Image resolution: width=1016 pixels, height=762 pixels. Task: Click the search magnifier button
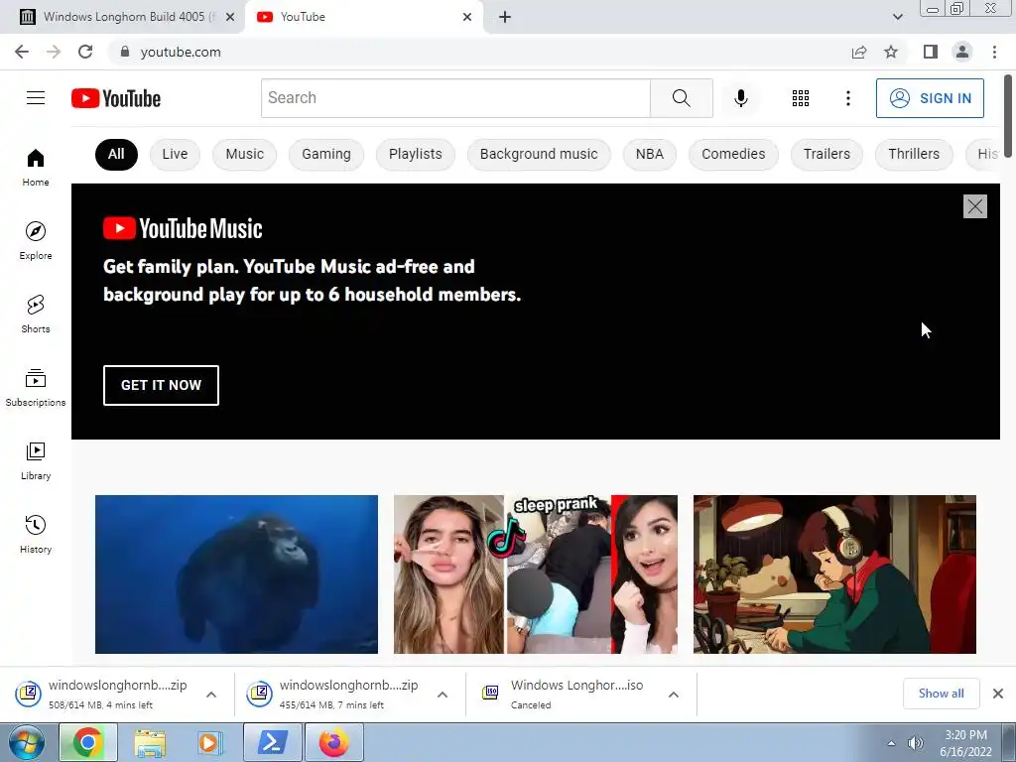click(x=681, y=98)
